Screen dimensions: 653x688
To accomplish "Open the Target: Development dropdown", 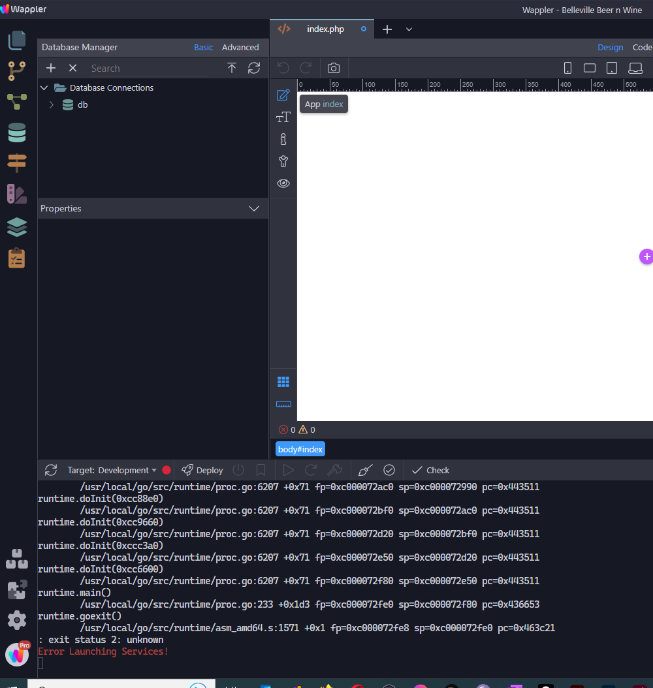I will coord(112,470).
